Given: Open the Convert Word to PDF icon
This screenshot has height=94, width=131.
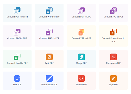Looking at the screenshot, I should click(x=49, y=11).
